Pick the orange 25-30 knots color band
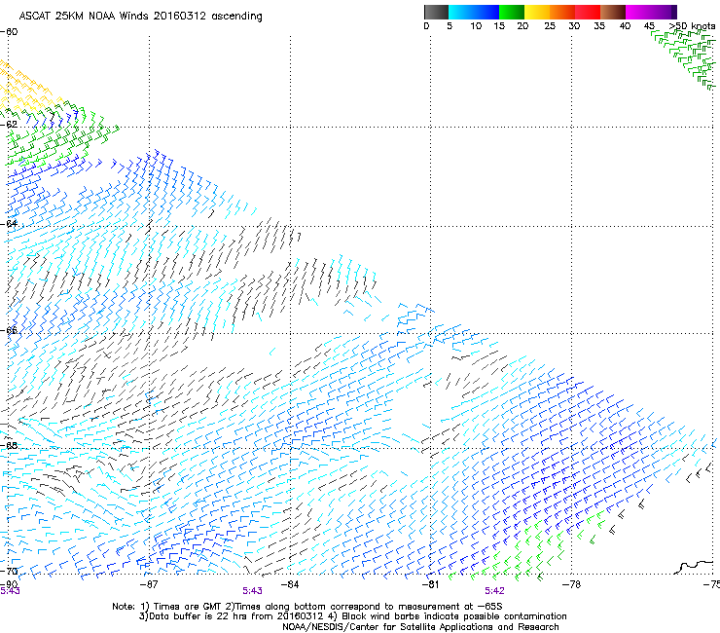The width and height of the screenshot is (720, 633). (562, 12)
